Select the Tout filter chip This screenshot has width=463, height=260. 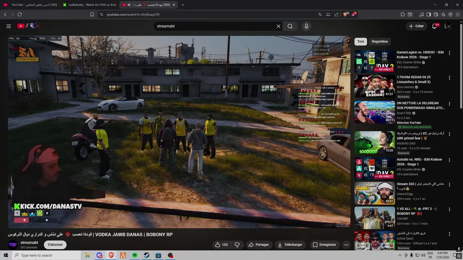tap(361, 42)
